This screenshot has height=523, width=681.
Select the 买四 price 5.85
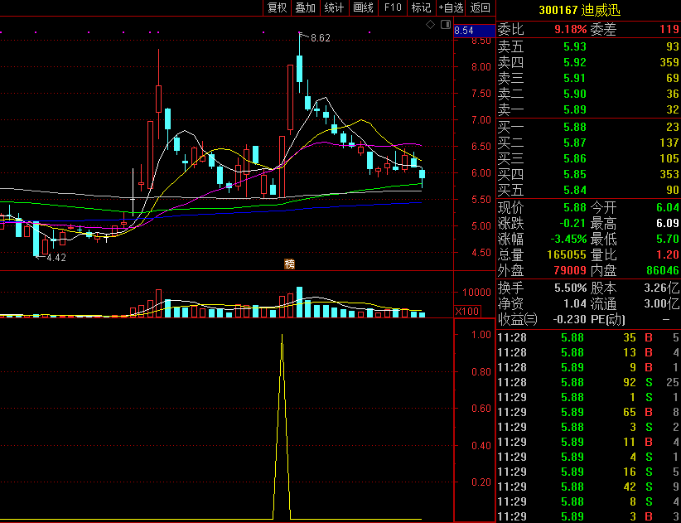(575, 174)
